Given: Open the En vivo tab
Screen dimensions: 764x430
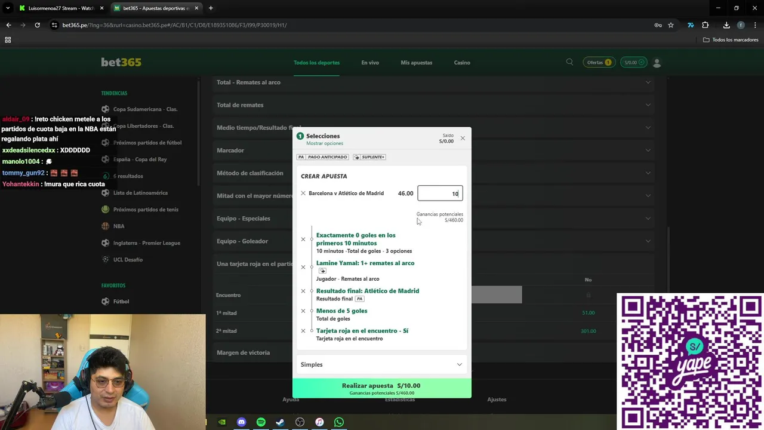Looking at the screenshot, I should tap(370, 63).
